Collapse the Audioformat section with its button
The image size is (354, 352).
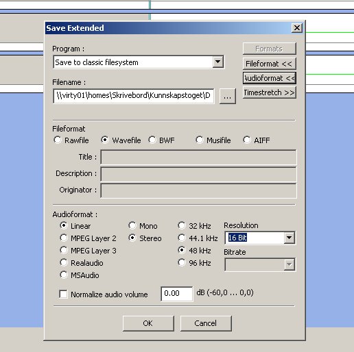click(270, 78)
